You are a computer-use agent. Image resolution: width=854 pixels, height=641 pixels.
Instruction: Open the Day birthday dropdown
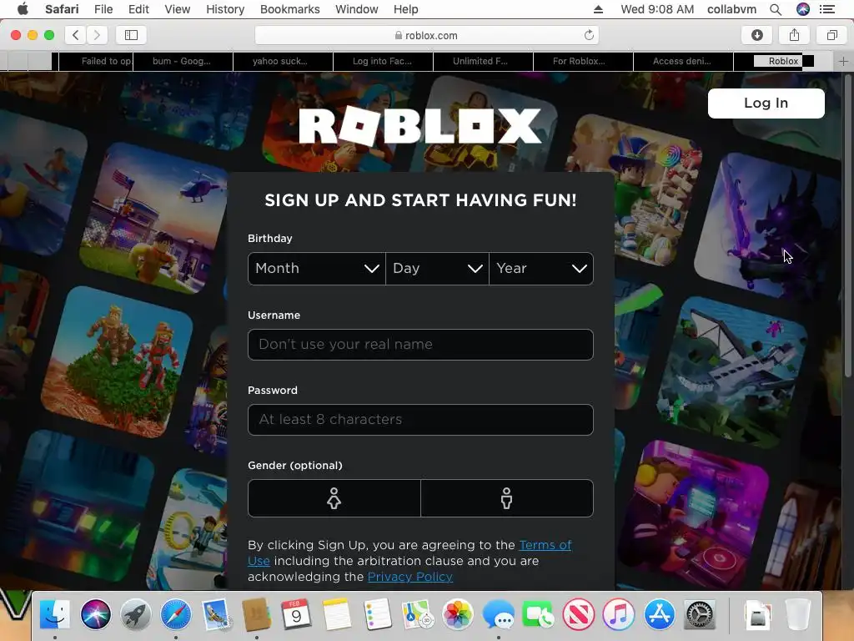[437, 268]
